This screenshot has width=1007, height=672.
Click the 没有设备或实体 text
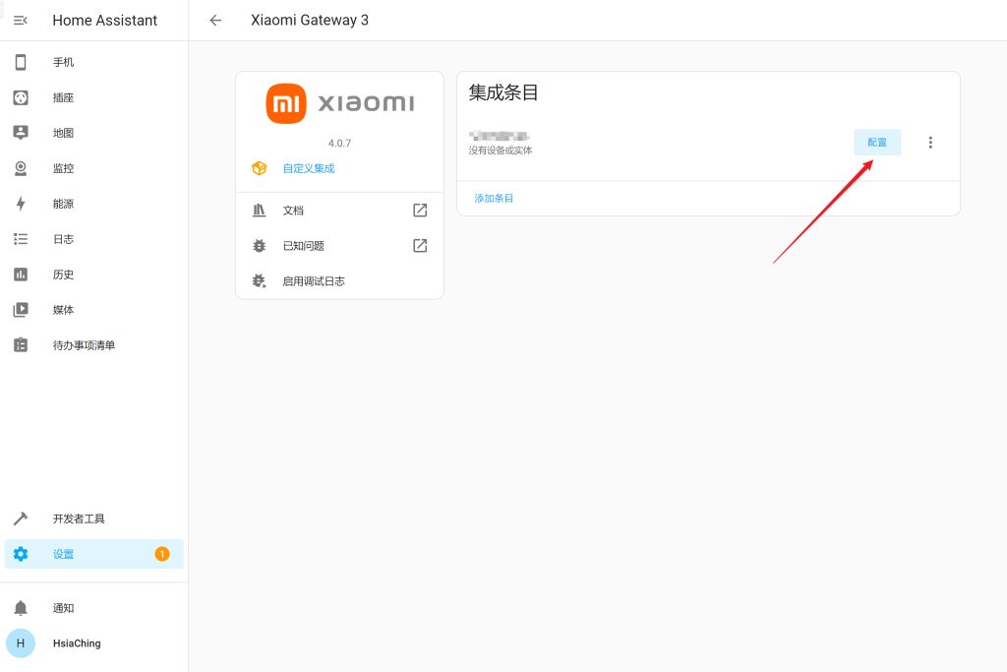tap(501, 151)
